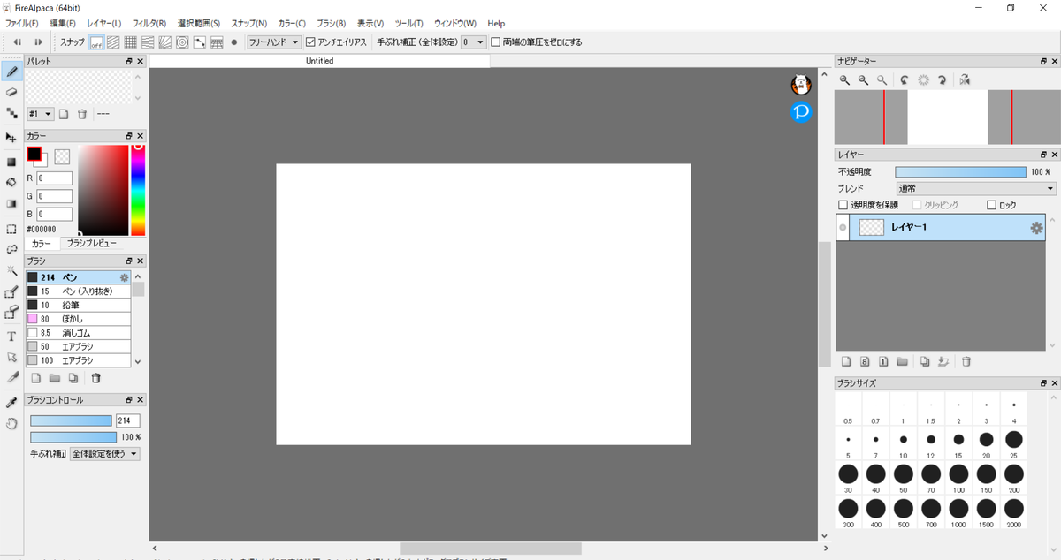Open レイヤー(L) menu

tap(103, 23)
